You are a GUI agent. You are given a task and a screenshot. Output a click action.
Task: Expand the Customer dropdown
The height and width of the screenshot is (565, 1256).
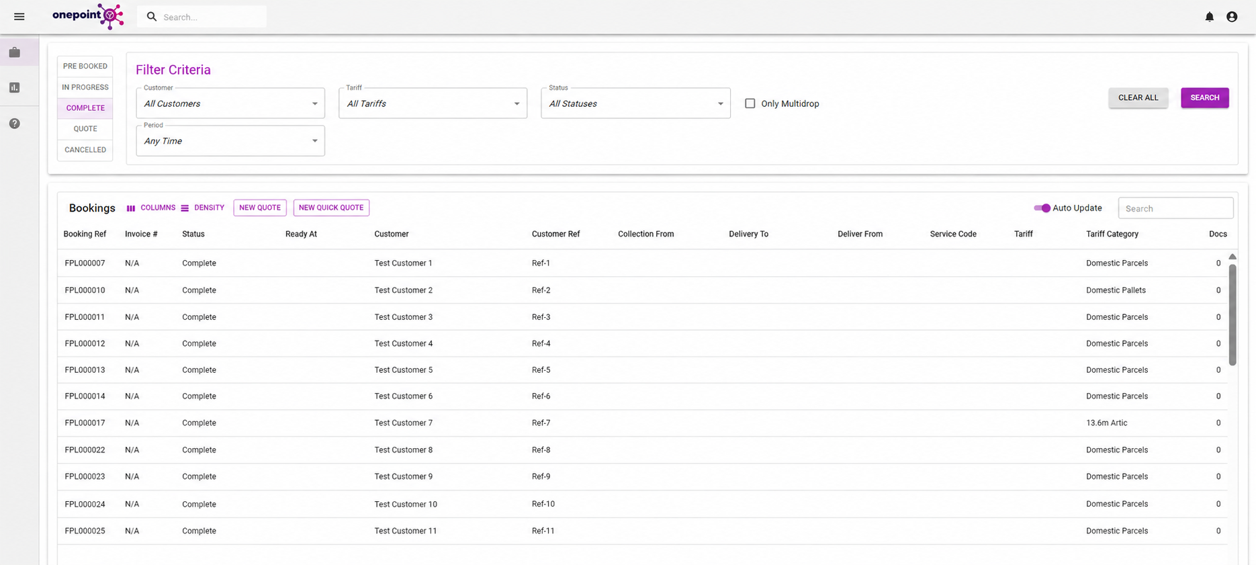[x=230, y=103]
